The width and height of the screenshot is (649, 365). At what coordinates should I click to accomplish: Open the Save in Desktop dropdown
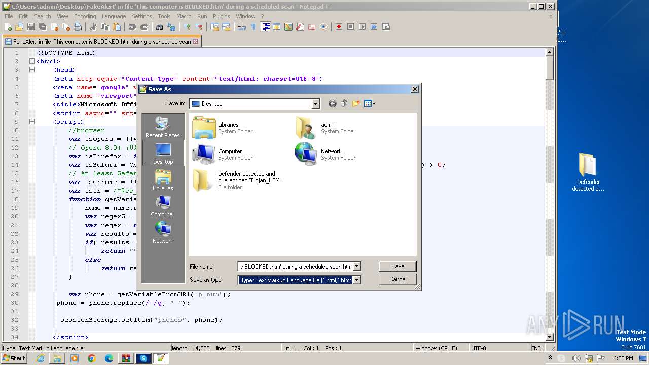pyautogui.click(x=315, y=104)
